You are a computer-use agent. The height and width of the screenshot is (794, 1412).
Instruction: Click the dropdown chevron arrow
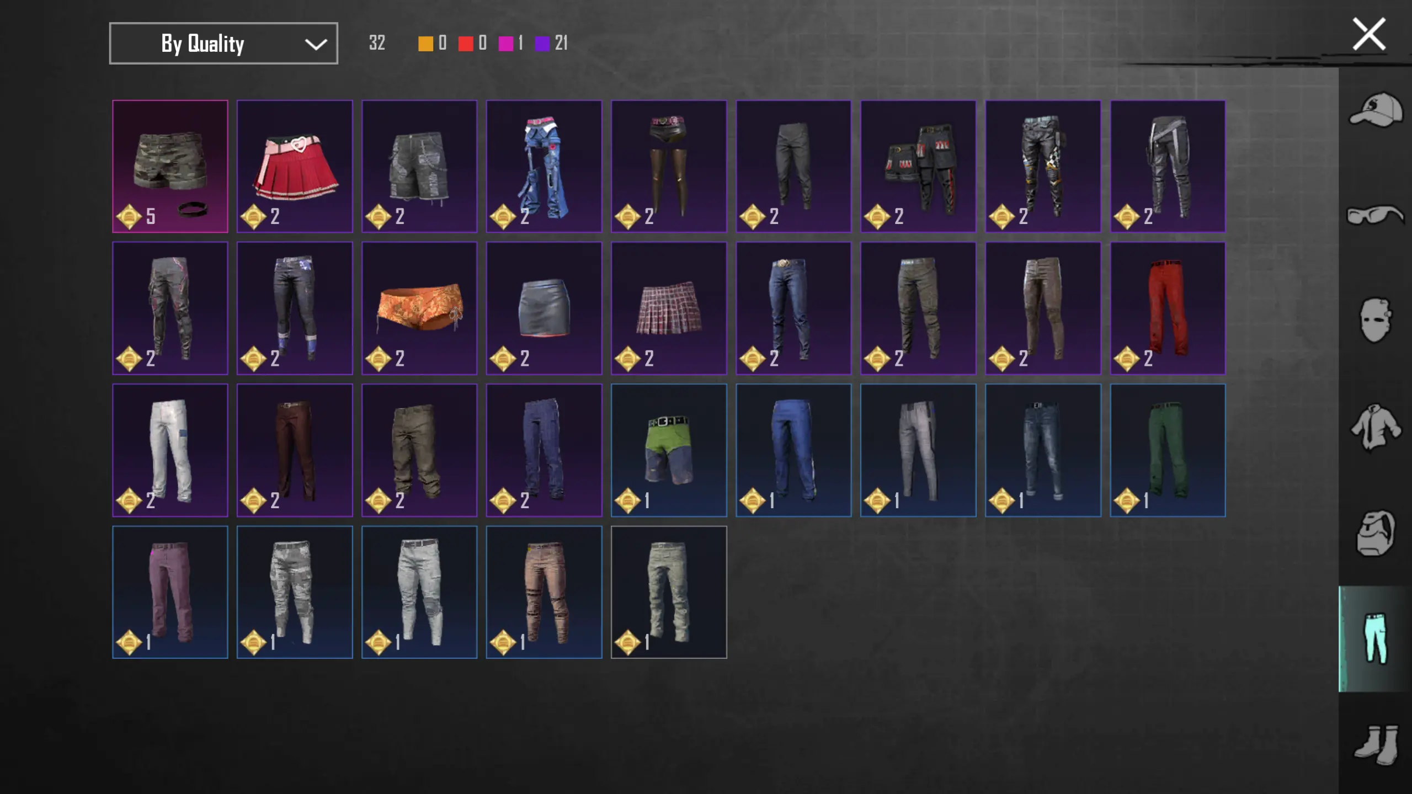click(316, 44)
